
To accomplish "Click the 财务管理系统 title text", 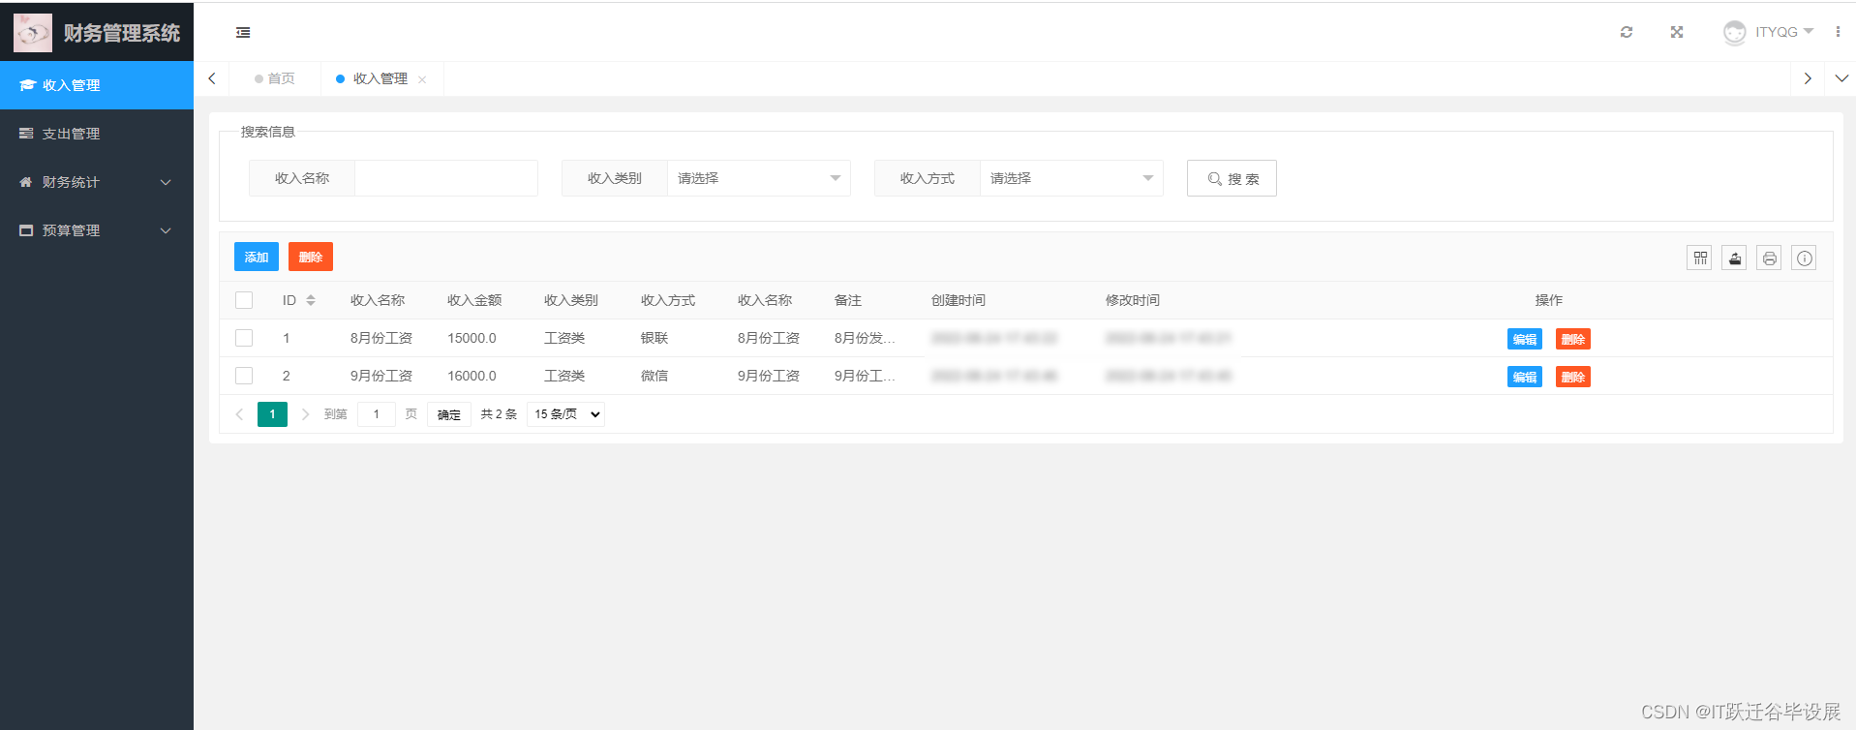I will pos(122,33).
